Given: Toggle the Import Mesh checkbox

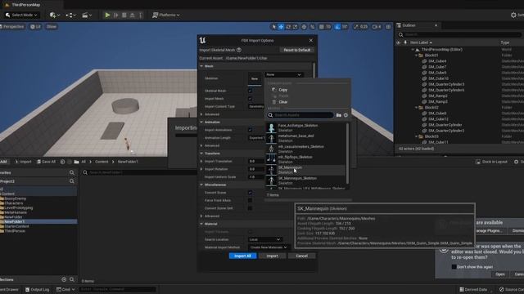Looking at the screenshot, I should pyautogui.click(x=250, y=99).
